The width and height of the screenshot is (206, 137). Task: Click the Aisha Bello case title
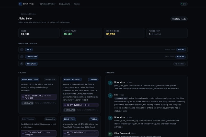tap(25, 18)
